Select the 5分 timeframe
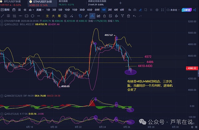This screenshot has height=130, width=199. point(60,10)
